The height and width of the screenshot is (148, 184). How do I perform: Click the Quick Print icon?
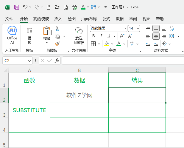[74, 7]
